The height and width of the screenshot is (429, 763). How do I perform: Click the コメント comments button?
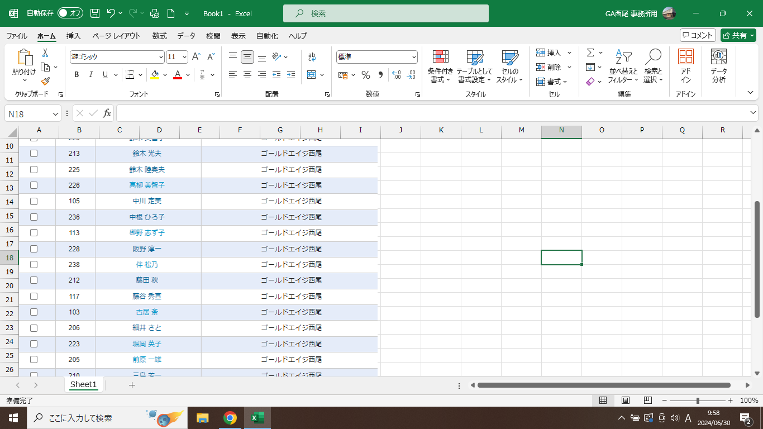coord(698,35)
